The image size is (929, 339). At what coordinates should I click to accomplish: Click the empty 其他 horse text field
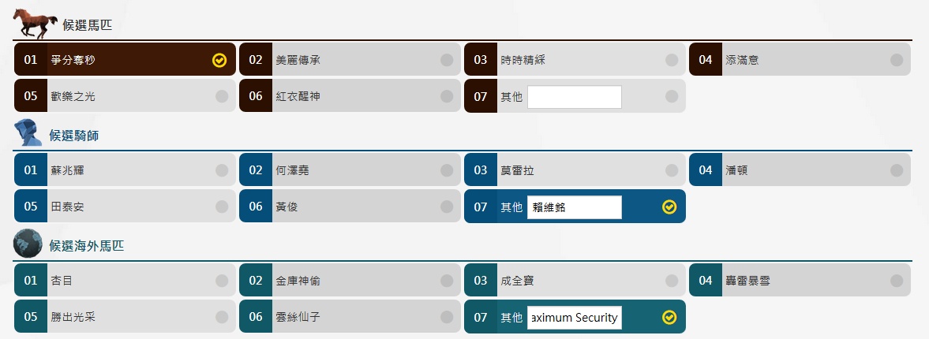point(574,97)
